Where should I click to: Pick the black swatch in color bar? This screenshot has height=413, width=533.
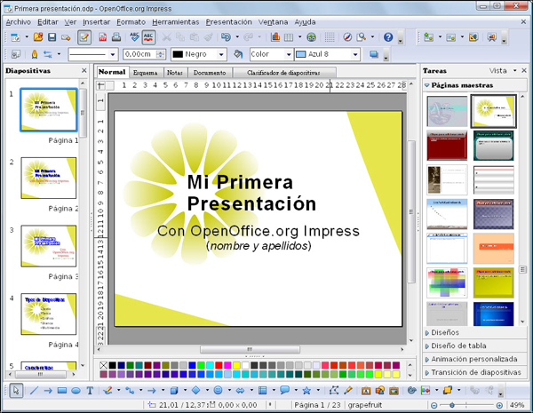113,365
